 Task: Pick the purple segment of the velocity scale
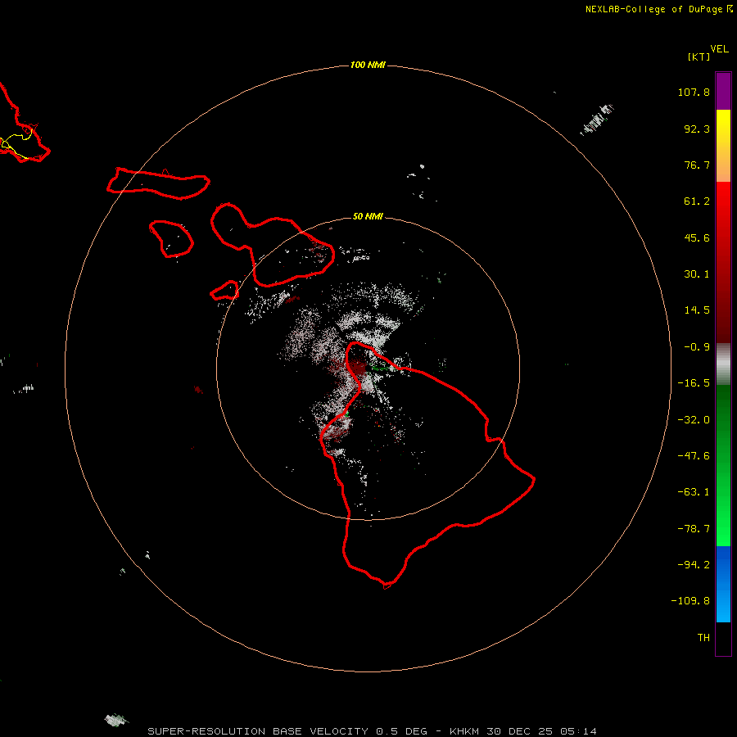pyautogui.click(x=723, y=92)
